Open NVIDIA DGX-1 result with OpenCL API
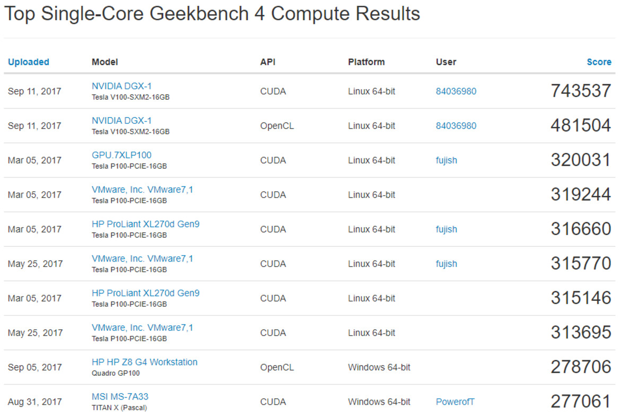The height and width of the screenshot is (416, 620). point(121,120)
